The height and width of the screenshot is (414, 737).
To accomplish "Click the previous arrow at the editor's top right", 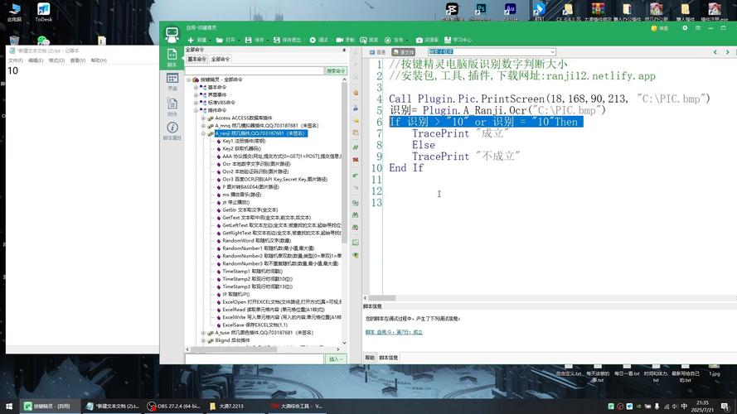I will click(715, 52).
